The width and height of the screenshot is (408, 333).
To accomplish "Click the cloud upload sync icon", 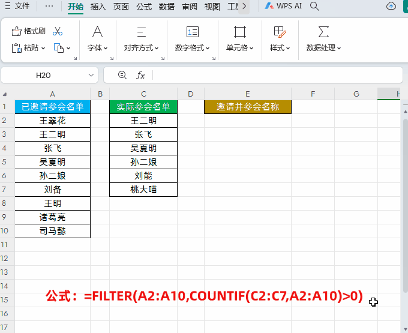I will tap(391, 6).
